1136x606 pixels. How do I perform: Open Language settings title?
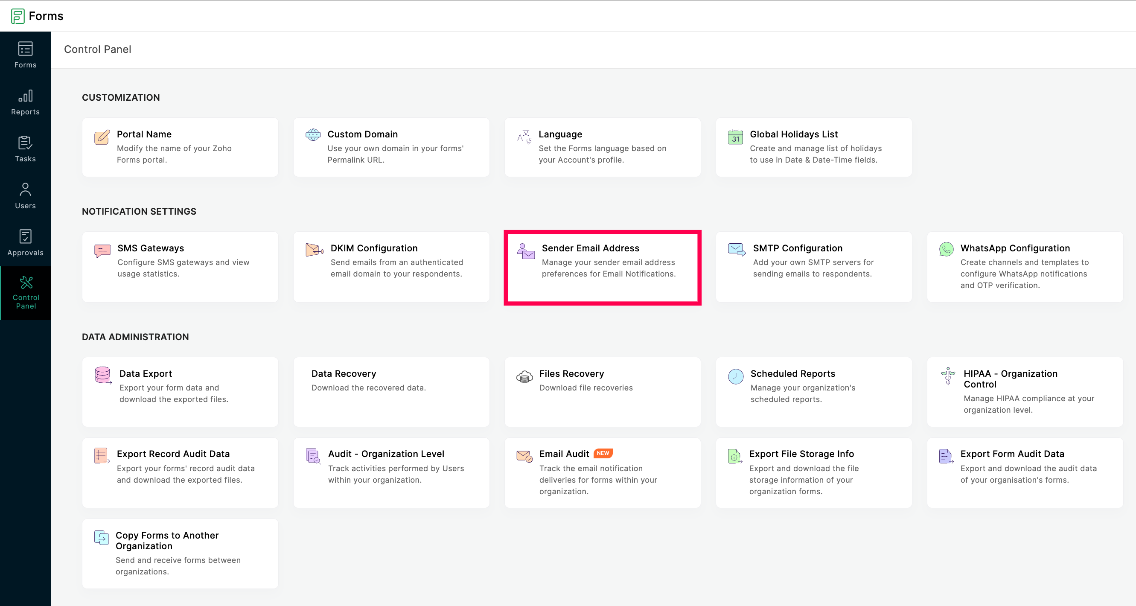[x=560, y=134]
